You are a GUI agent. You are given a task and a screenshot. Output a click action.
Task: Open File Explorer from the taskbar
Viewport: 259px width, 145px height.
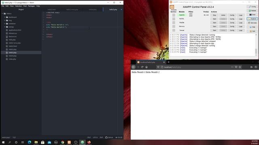36,142
